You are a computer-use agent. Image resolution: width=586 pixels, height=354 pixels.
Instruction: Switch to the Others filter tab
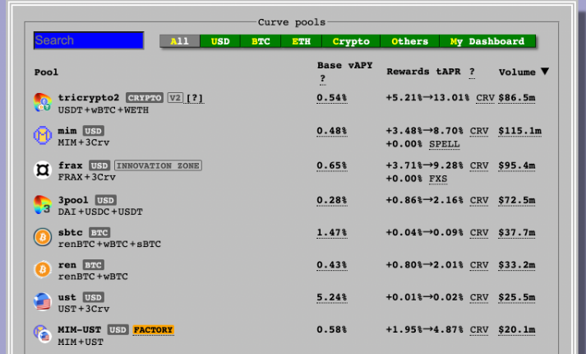pyautogui.click(x=410, y=41)
